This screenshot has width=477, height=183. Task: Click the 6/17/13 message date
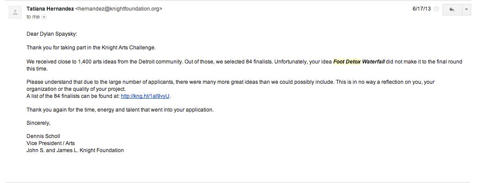coord(421,8)
